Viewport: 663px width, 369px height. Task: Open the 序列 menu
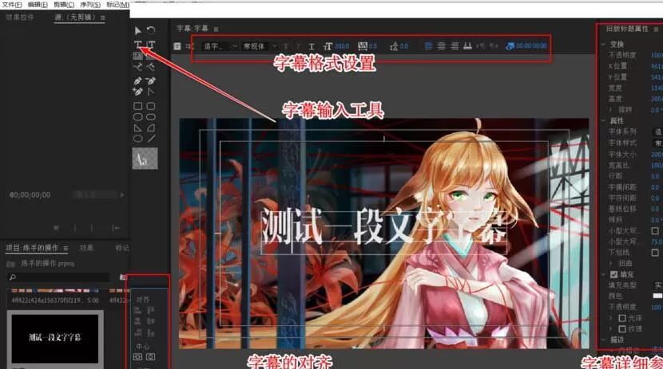coord(90,5)
